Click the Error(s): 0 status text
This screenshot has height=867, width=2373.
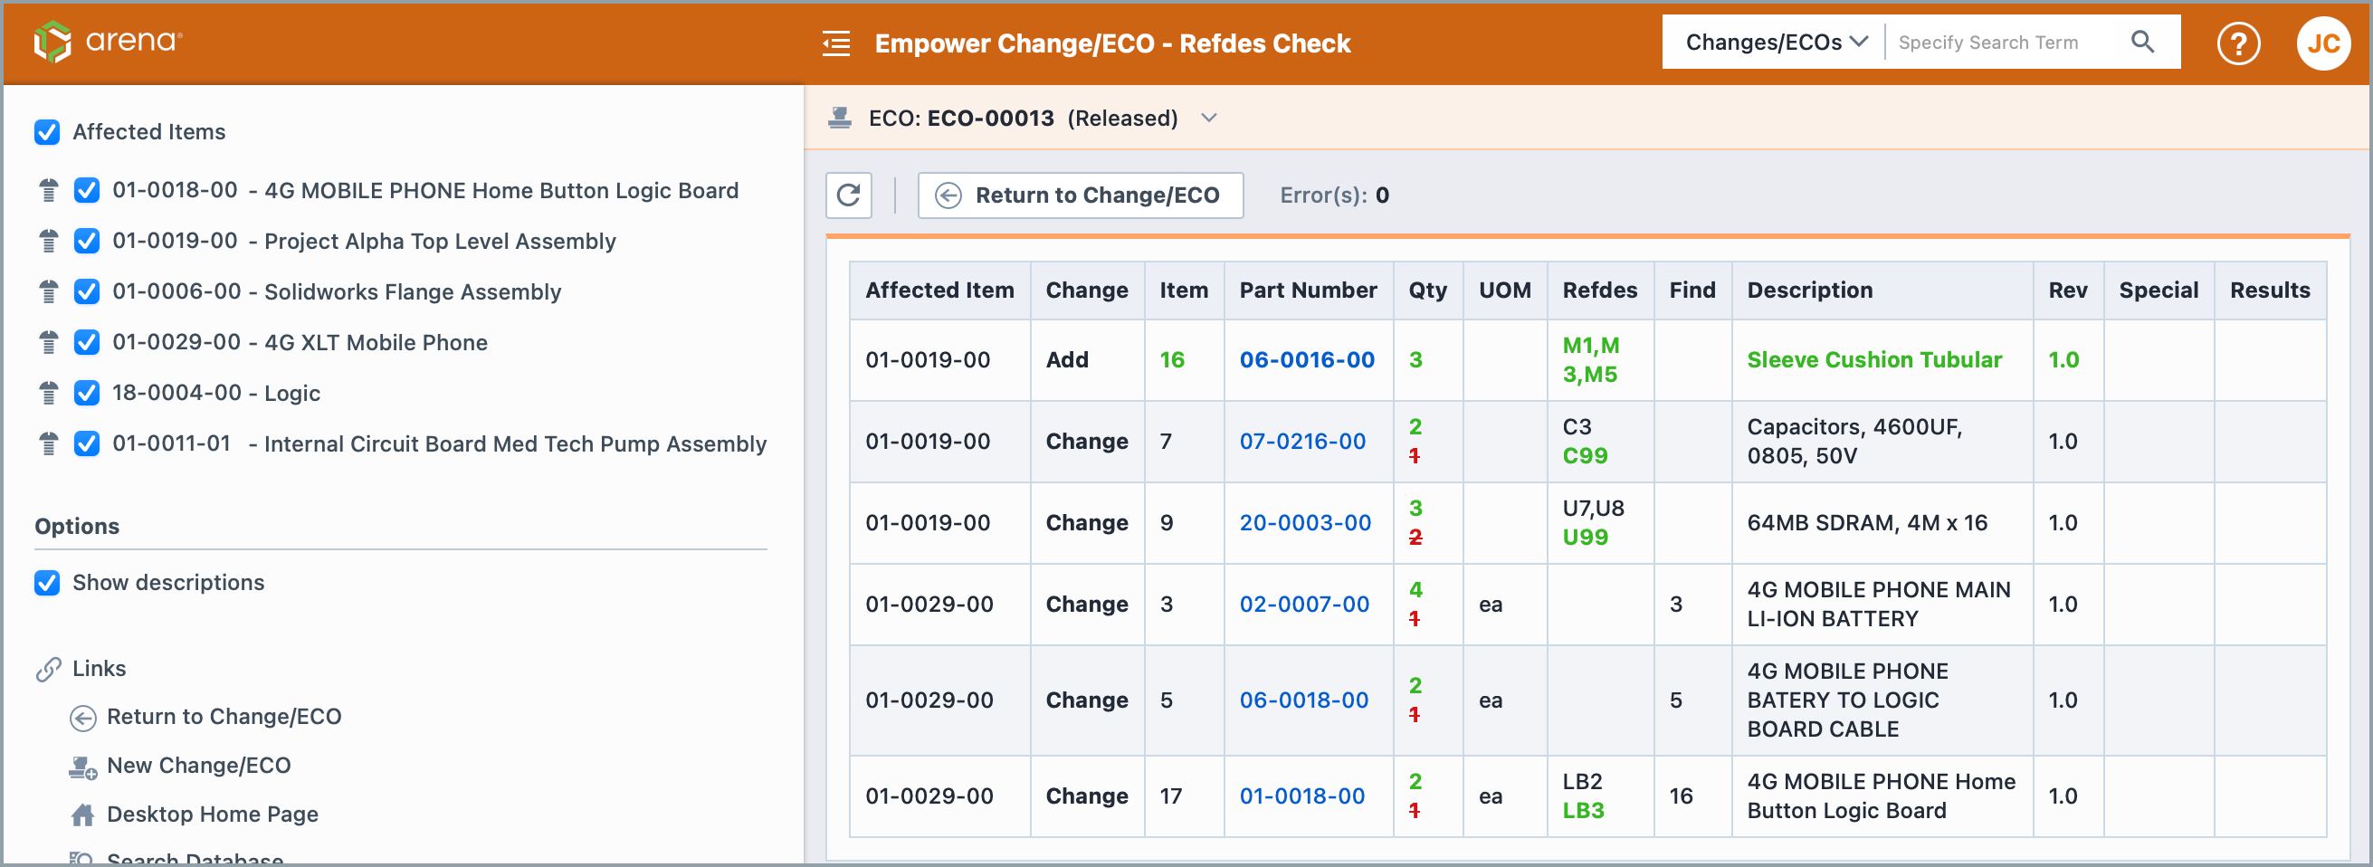pos(1334,195)
